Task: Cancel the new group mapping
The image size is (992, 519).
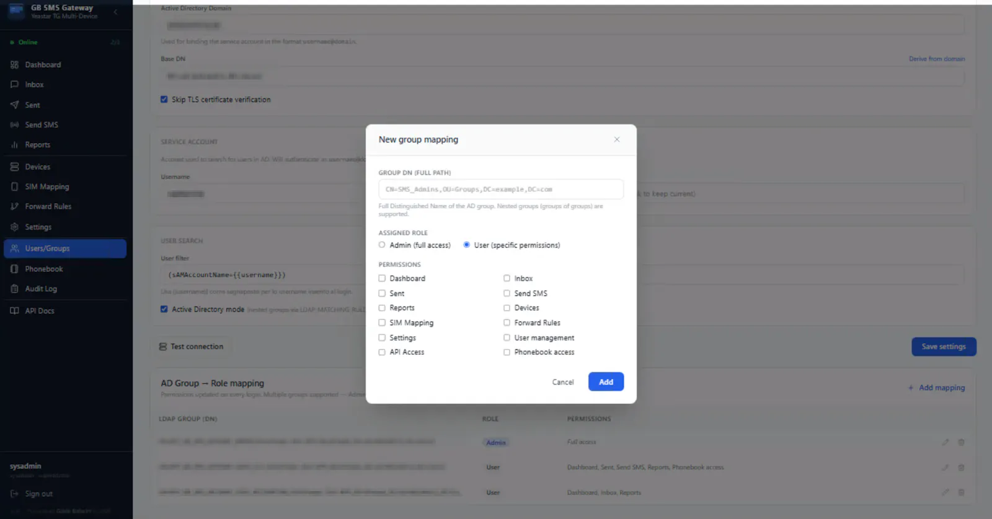Action: (x=563, y=382)
